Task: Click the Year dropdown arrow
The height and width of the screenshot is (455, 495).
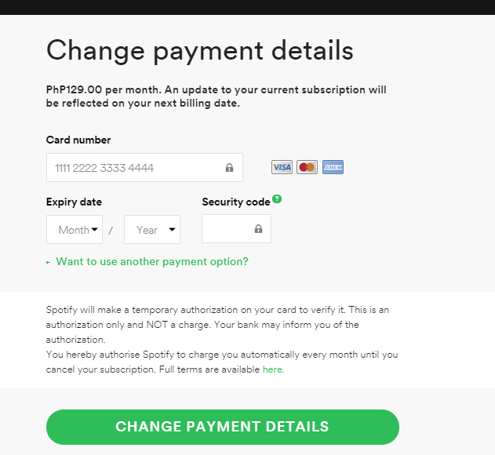Action: tap(172, 230)
